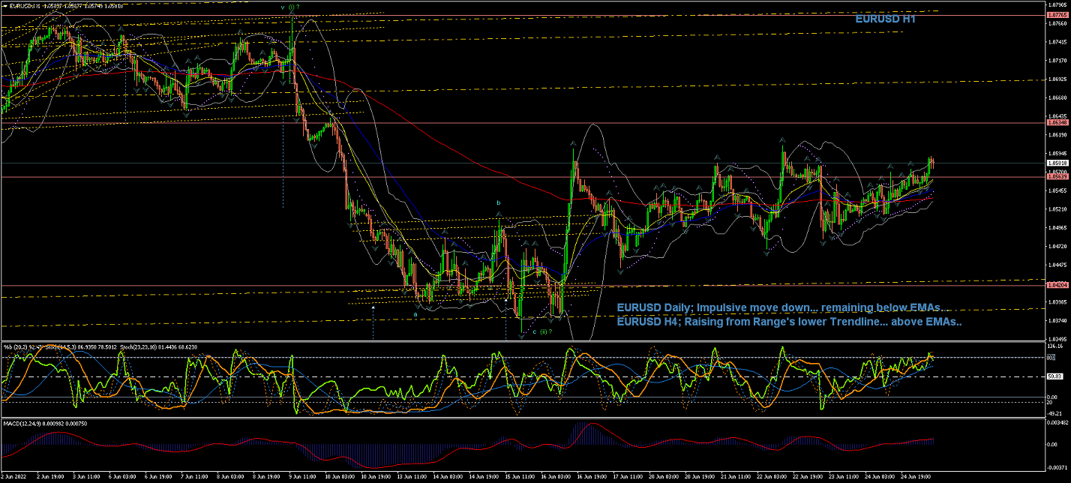Screen dimensions: 1071x483
Task: Click the 1.03985 price axis value
Action: [x=1058, y=302]
